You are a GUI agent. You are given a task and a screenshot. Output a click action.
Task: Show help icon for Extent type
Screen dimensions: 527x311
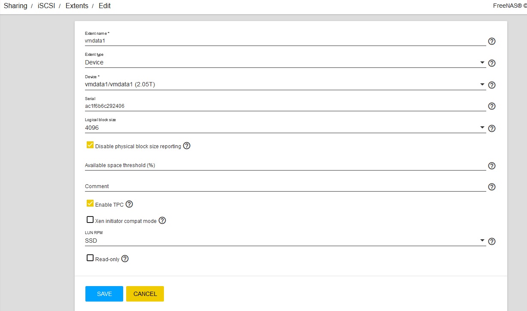coord(492,63)
